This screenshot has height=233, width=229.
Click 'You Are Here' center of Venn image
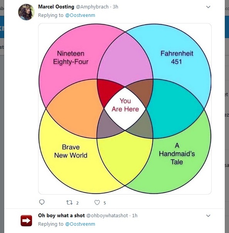tap(125, 105)
